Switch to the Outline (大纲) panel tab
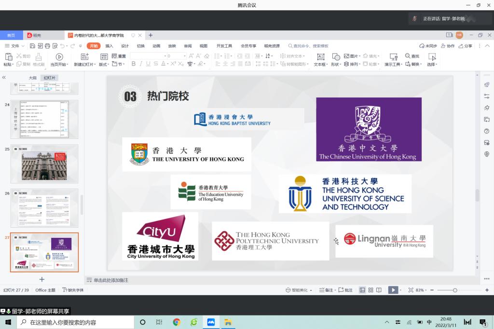 click(x=32, y=78)
